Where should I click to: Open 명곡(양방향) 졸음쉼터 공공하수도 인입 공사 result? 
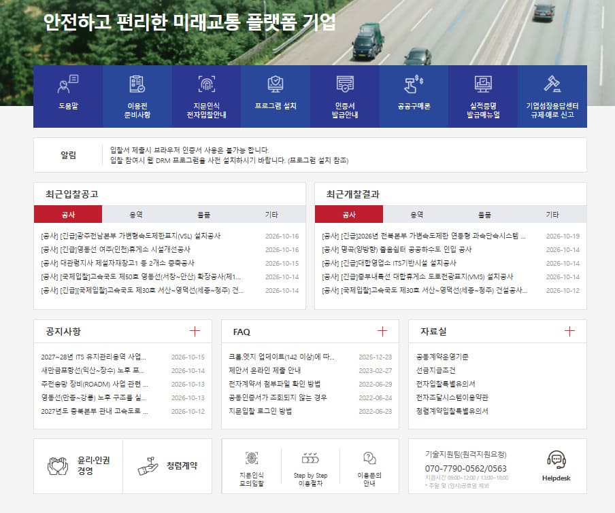pyautogui.click(x=397, y=249)
